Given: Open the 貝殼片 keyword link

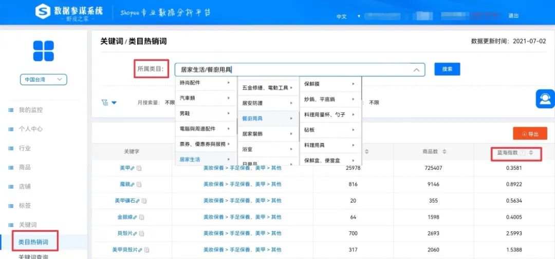Looking at the screenshot, I should (126, 233).
